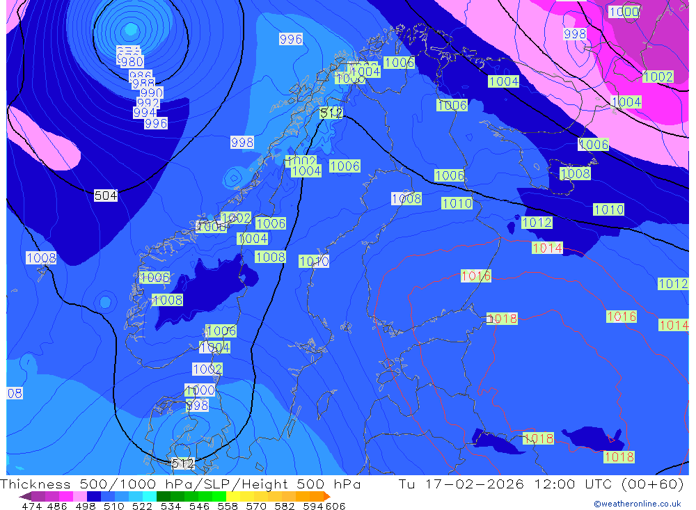This screenshot has height=510, width=696.
Task: Click the 980 pressure label in the low
Action: 132,61
